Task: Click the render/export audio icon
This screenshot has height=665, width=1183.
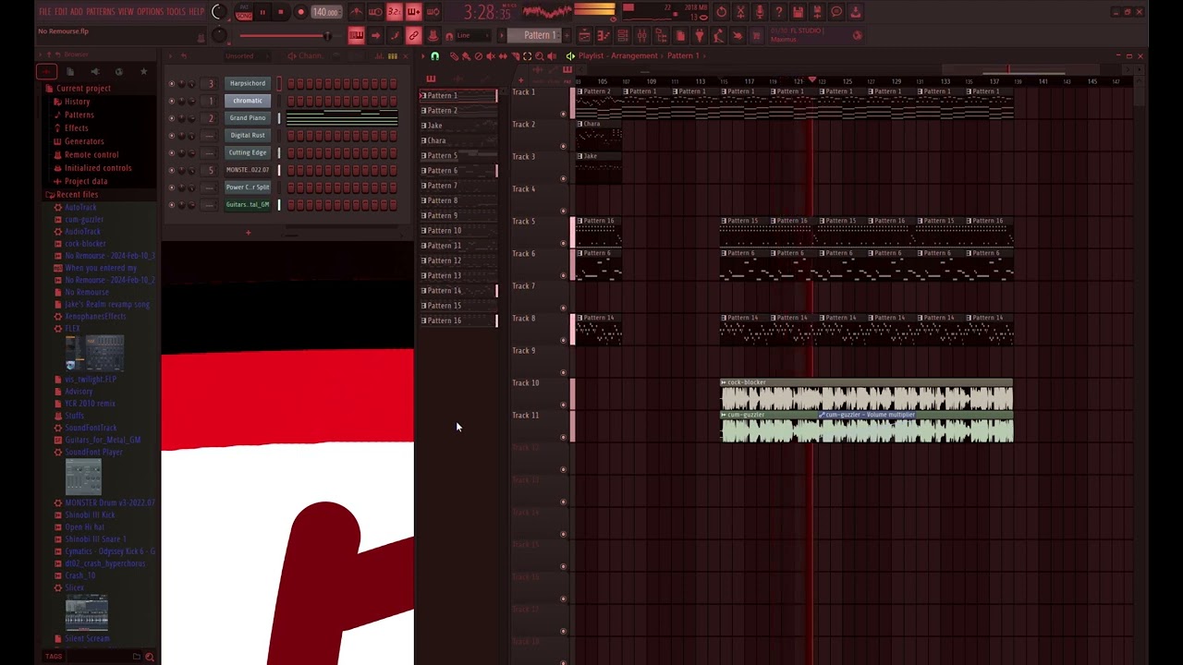Action: point(817,12)
